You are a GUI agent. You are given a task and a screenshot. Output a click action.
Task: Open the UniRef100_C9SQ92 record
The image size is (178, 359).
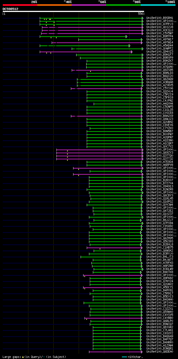click(160, 226)
